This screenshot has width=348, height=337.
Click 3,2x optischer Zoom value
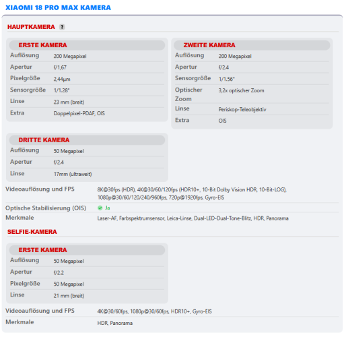(x=241, y=90)
